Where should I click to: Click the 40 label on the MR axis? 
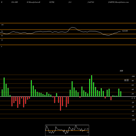[133, 89]
